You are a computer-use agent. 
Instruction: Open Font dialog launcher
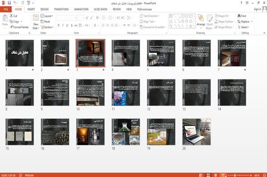pyautogui.click(x=98, y=33)
